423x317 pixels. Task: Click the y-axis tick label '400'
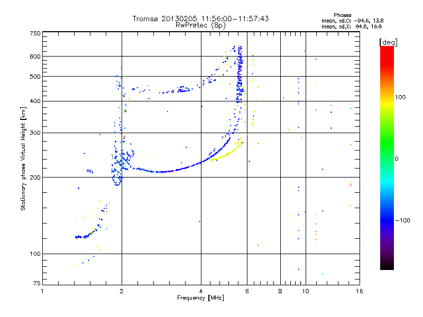(x=35, y=101)
